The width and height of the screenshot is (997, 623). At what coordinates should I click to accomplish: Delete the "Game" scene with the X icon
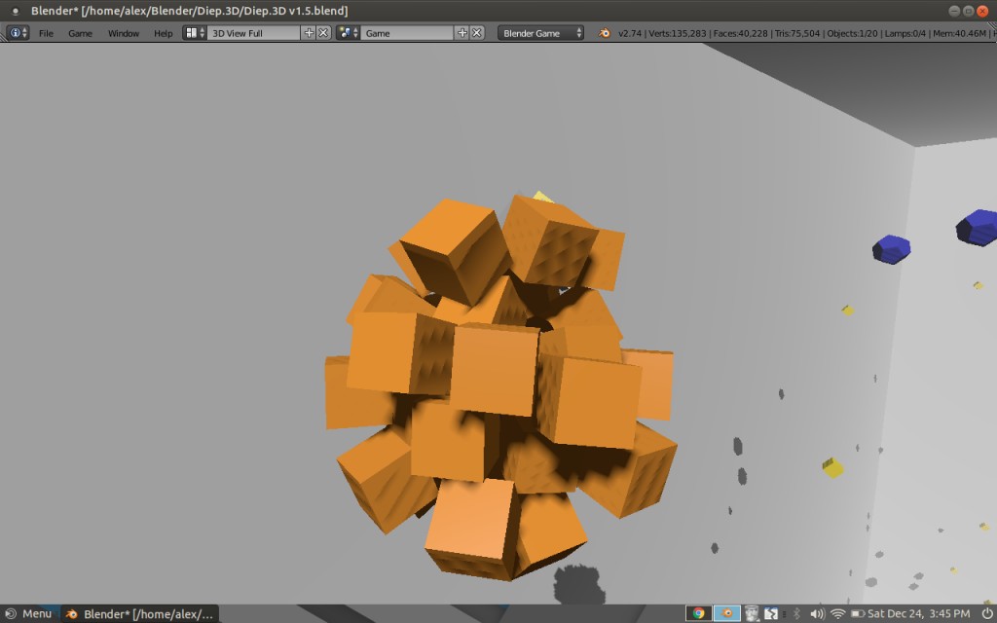pos(477,32)
